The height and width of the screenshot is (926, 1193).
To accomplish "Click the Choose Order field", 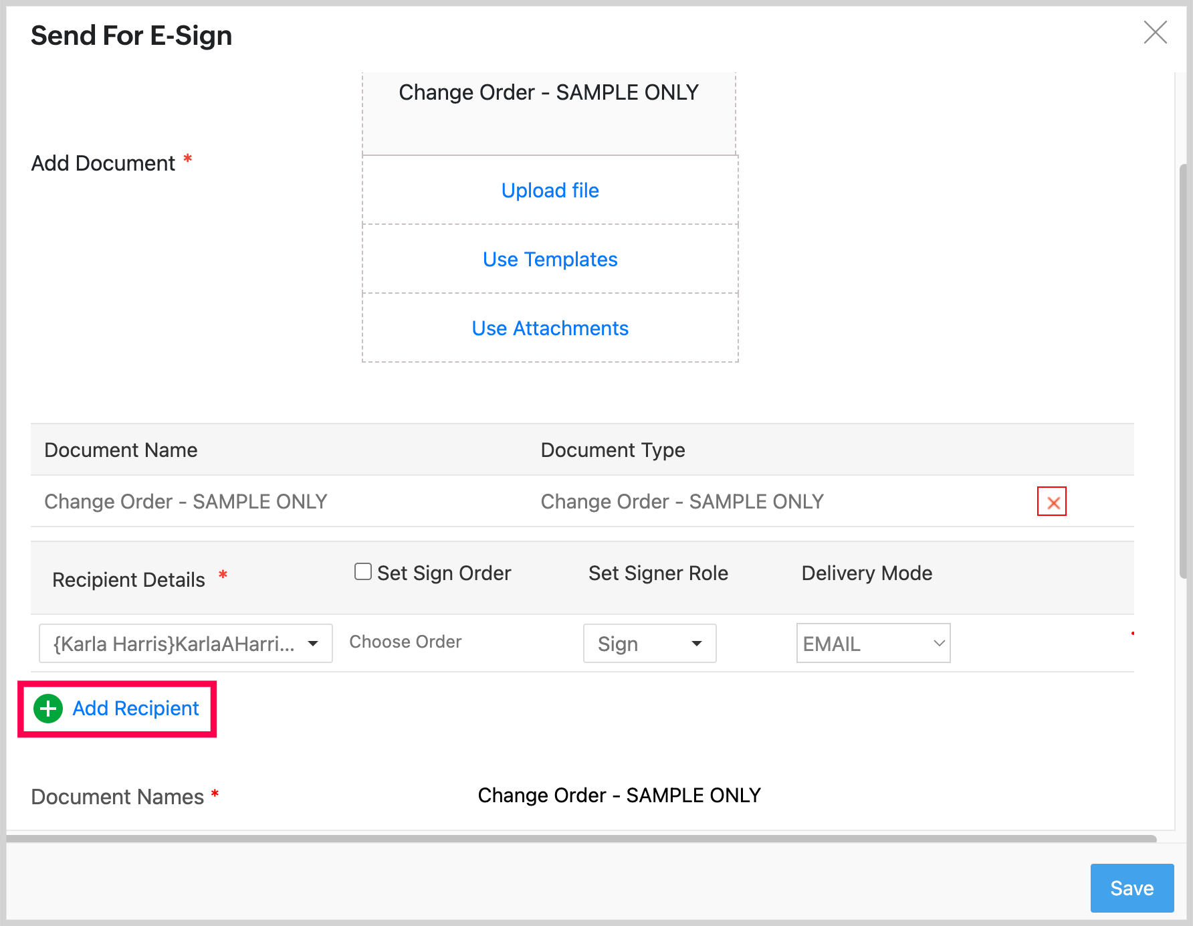I will (405, 642).
